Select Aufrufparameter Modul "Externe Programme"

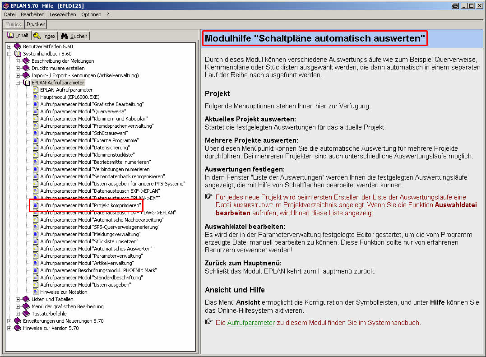click(89, 140)
